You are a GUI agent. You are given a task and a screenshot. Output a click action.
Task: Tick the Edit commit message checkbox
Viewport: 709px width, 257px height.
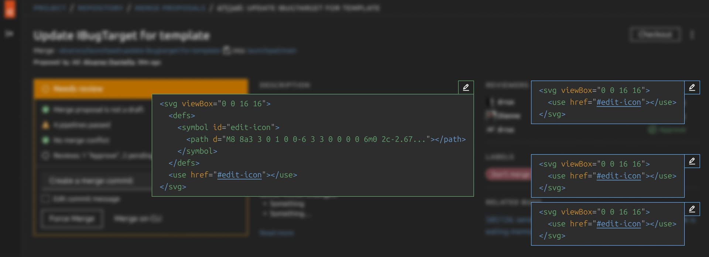click(46, 199)
